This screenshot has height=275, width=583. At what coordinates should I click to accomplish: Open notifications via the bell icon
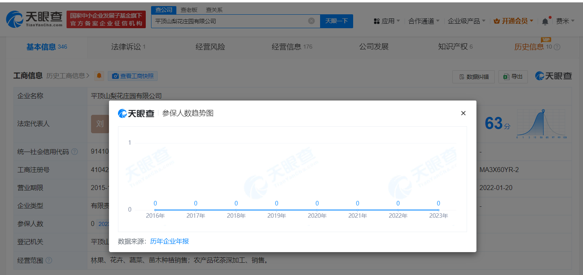545,20
